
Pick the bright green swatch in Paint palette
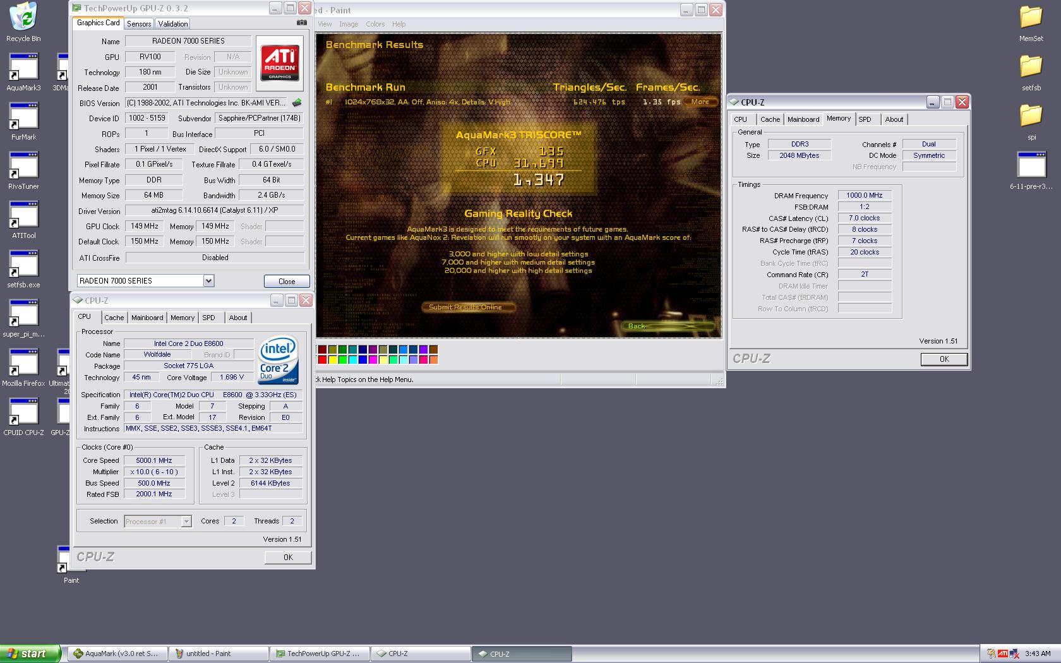click(342, 359)
